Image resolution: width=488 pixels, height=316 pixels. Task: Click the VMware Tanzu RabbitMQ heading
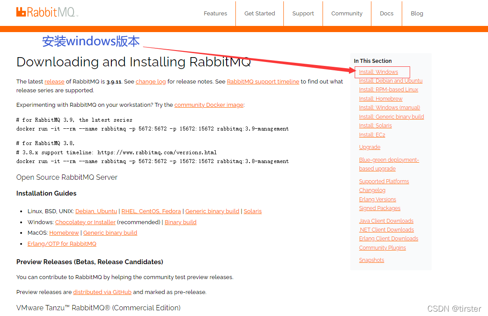(x=98, y=308)
